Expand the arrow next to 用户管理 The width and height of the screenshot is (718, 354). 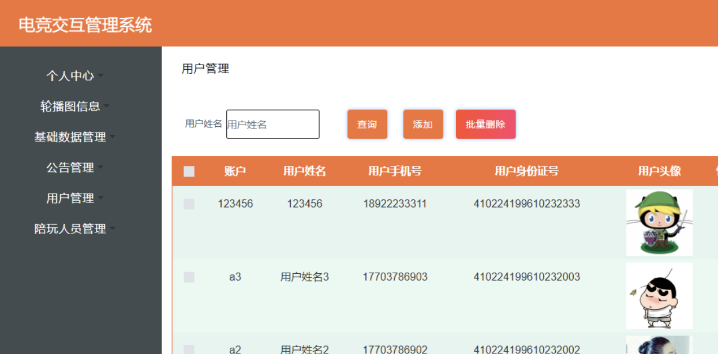pyautogui.click(x=100, y=198)
